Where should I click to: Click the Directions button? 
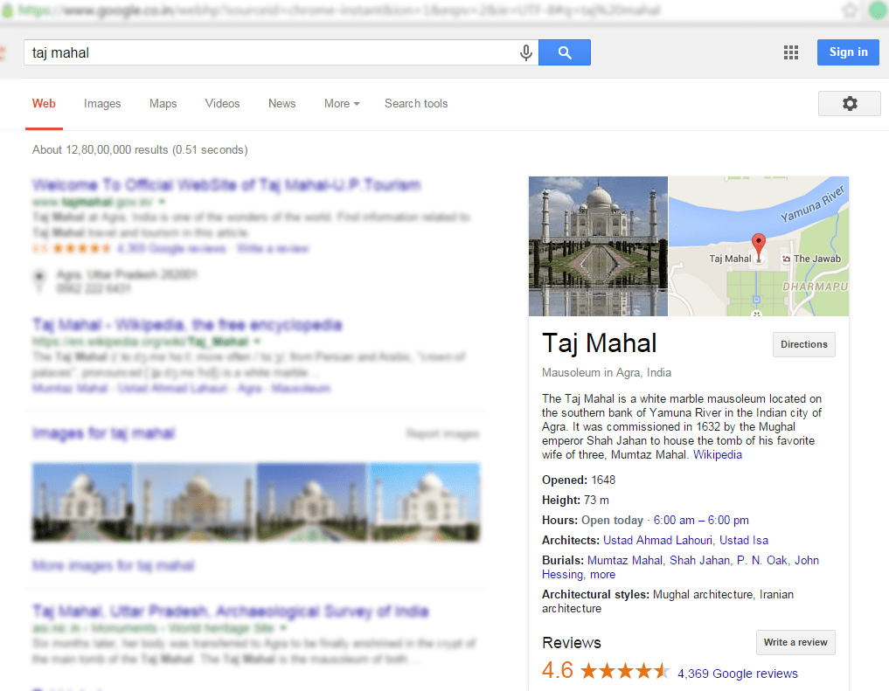[x=804, y=344]
